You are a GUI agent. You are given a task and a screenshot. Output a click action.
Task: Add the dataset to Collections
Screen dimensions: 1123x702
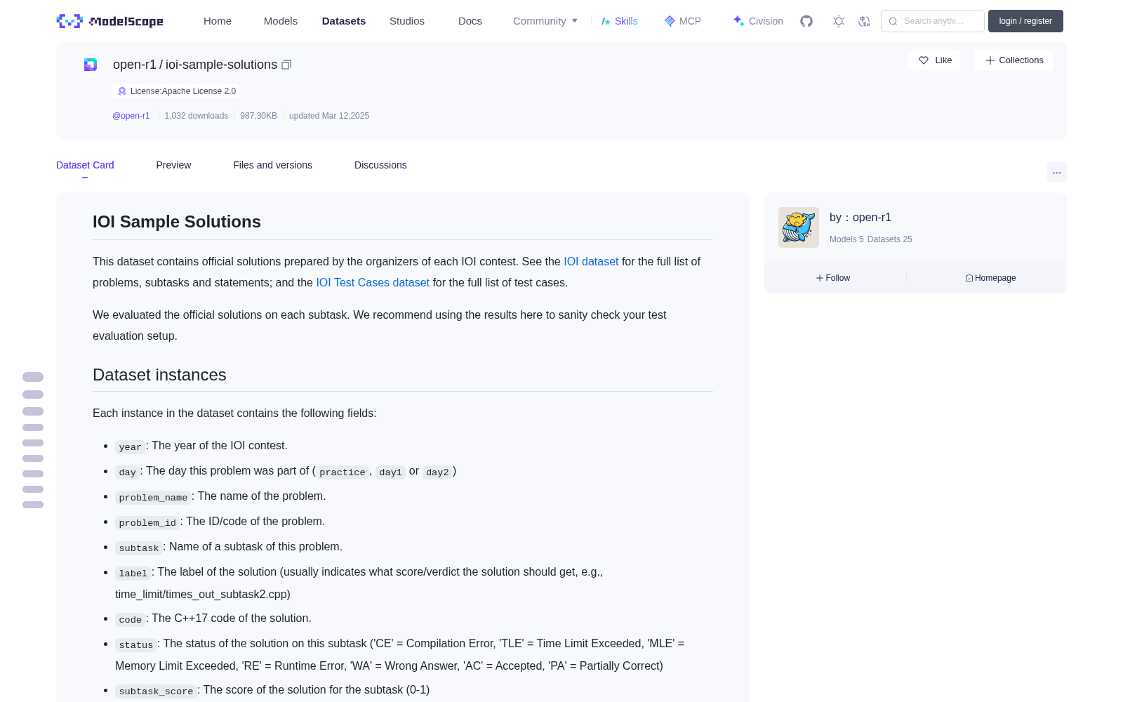[x=1014, y=60]
